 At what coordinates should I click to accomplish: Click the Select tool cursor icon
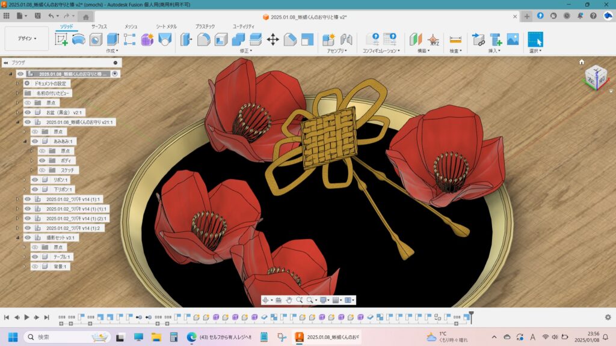[x=535, y=40]
